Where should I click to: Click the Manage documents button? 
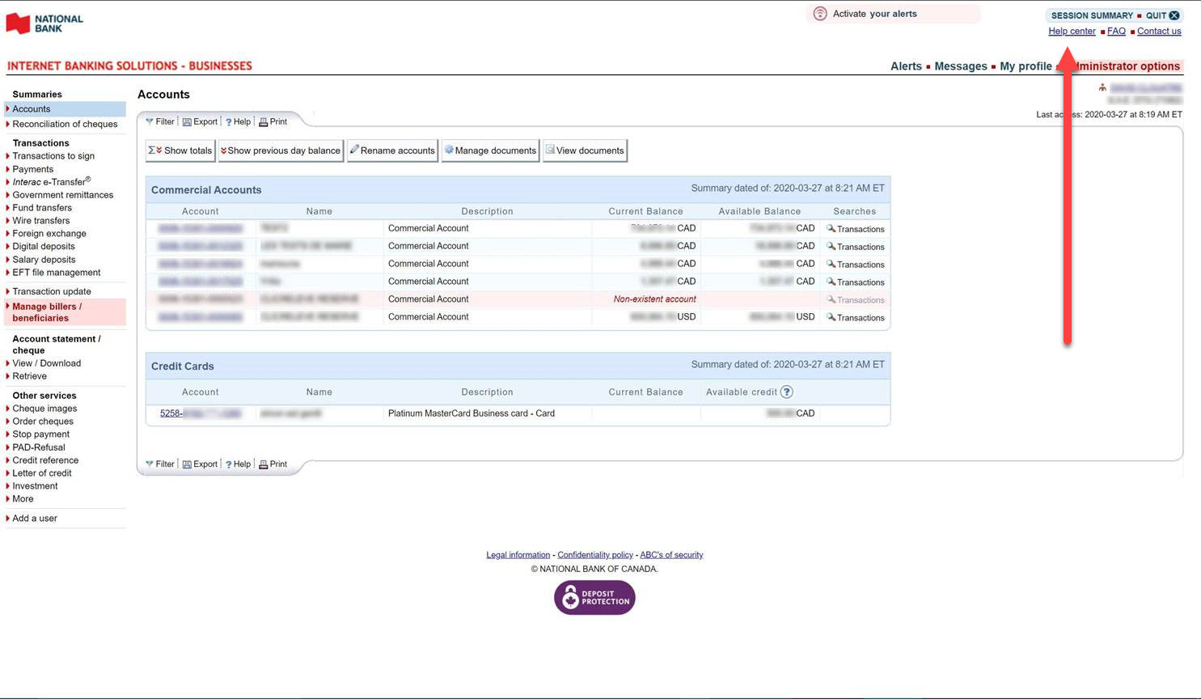tap(490, 150)
